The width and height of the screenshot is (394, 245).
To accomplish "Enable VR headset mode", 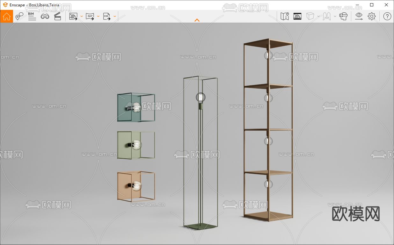I will [x=343, y=16].
